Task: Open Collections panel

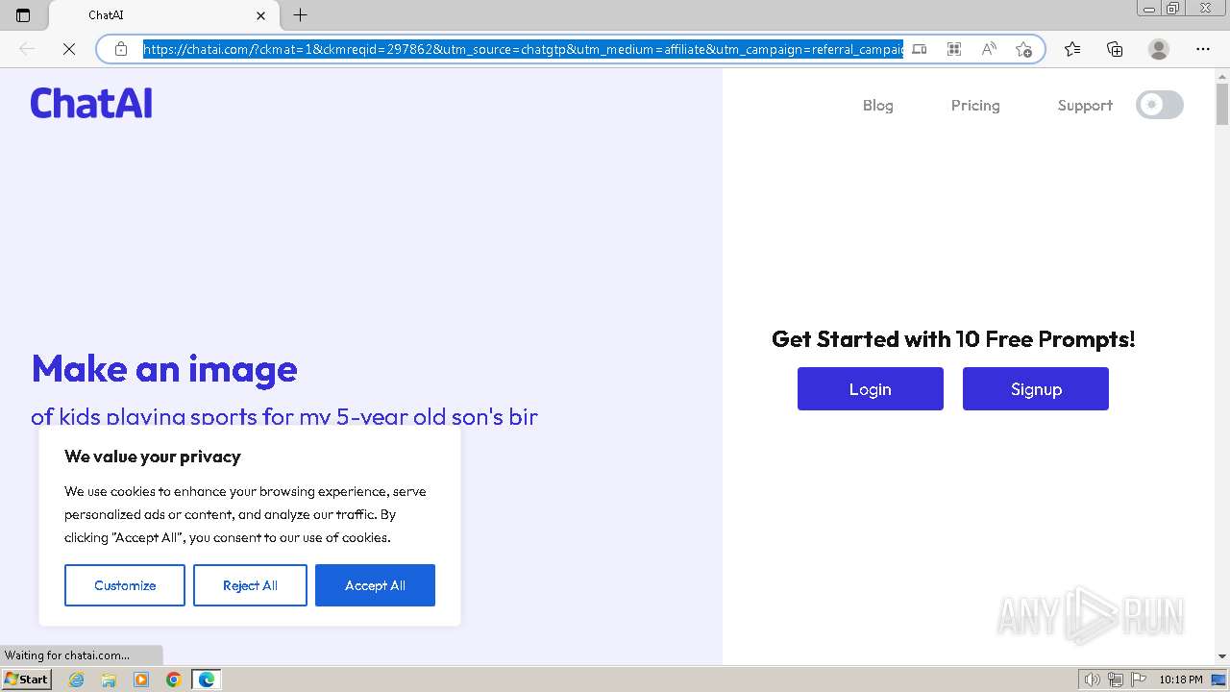Action: 1115,49
